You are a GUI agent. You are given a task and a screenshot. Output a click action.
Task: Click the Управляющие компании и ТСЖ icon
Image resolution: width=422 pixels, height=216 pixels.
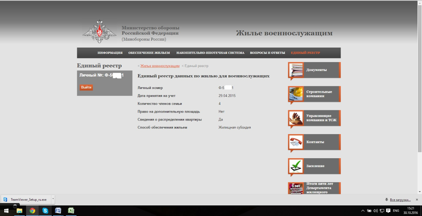(296, 118)
